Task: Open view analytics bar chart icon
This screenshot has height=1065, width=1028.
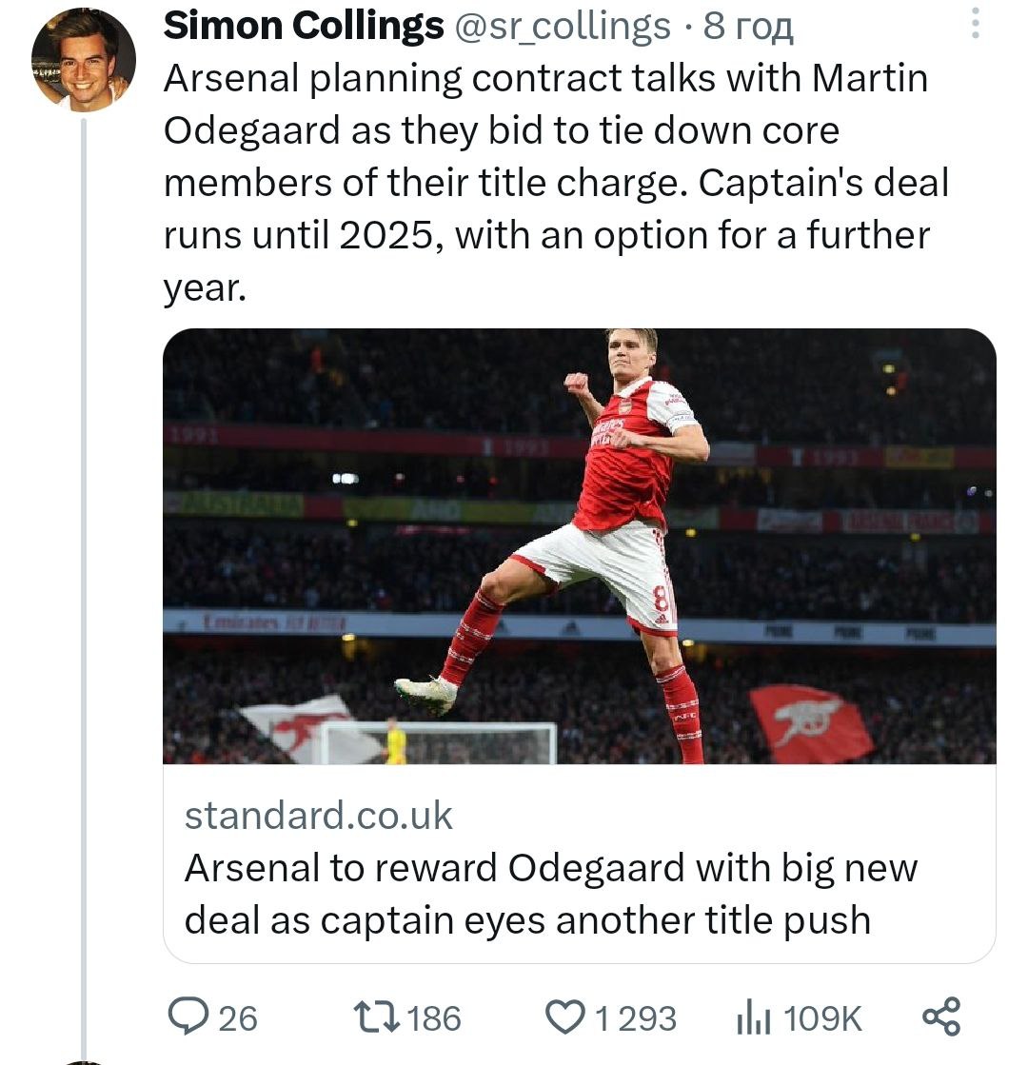Action: tap(753, 1016)
